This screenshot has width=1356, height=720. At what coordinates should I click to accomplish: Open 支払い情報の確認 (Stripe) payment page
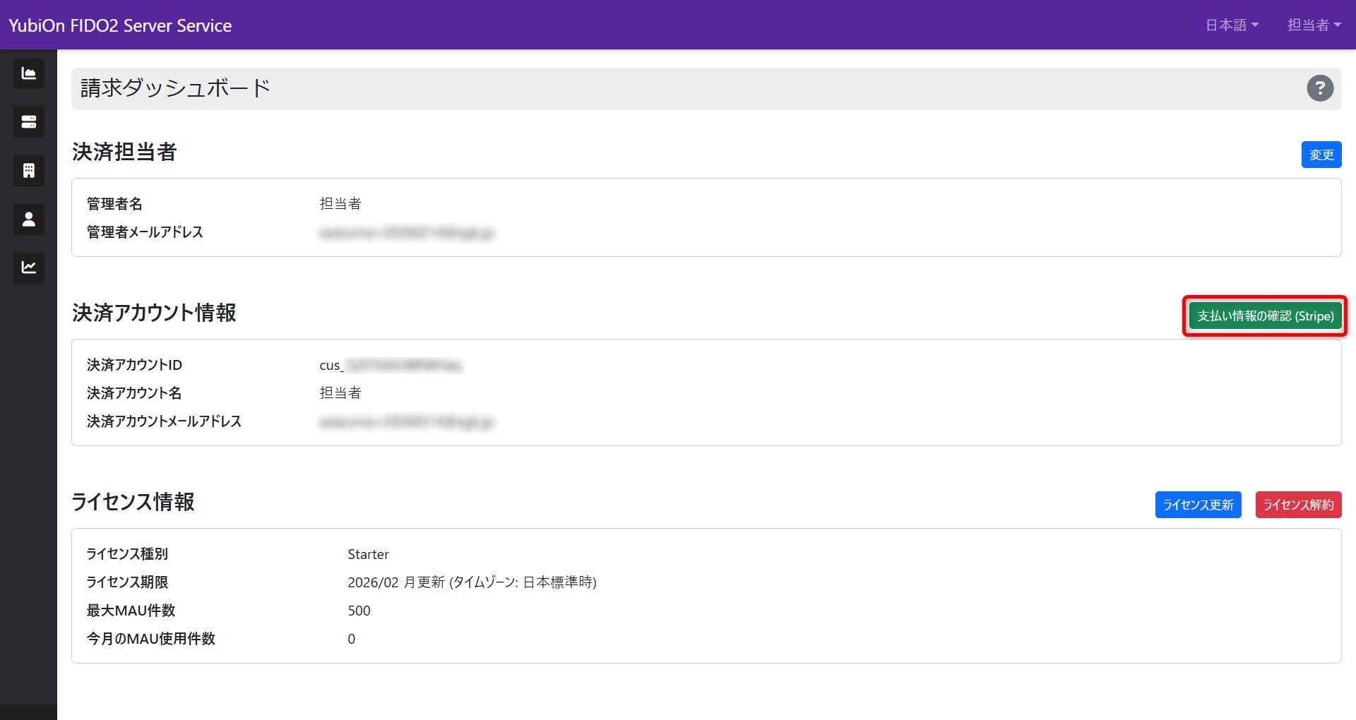pyautogui.click(x=1264, y=316)
